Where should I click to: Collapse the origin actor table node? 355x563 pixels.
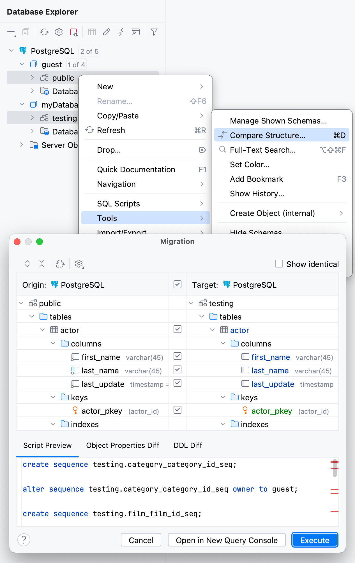pyautogui.click(x=42, y=330)
